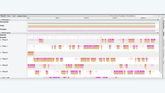Open the Processes menu
Screen dimensions: 165x93
point(122,16)
